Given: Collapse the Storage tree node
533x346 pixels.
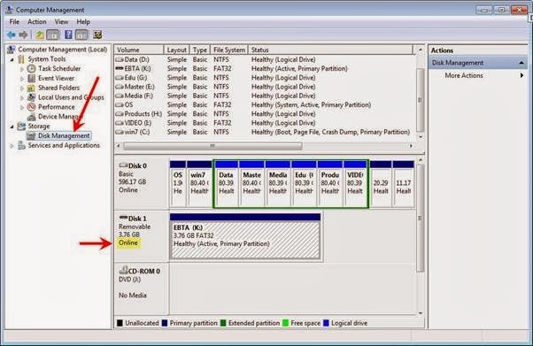Looking at the screenshot, I should click(x=12, y=127).
